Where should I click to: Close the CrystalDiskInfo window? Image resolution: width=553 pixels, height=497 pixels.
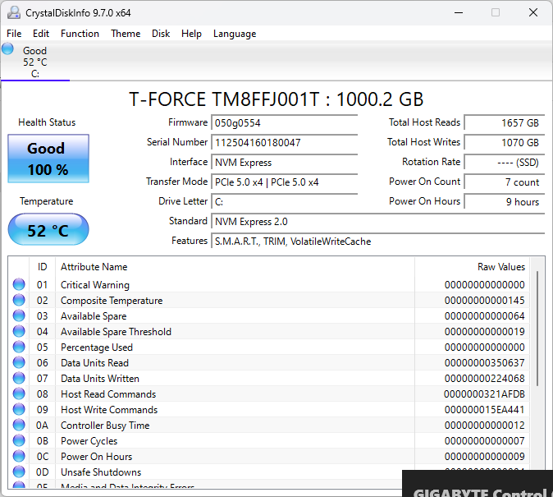pyautogui.click(x=533, y=12)
